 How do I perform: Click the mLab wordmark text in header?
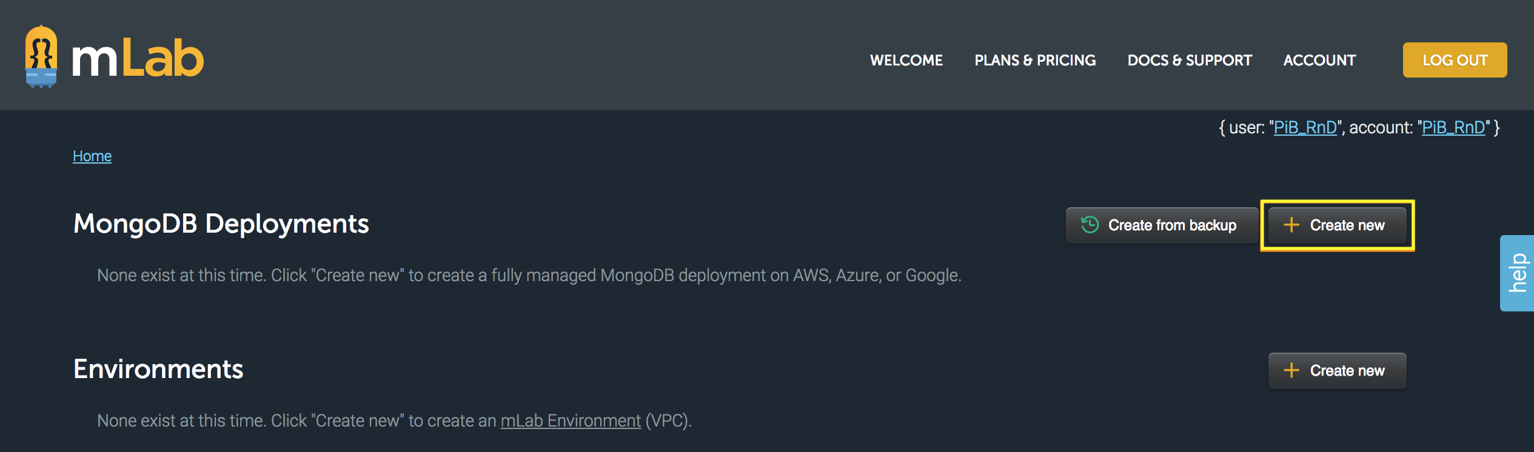tap(138, 59)
